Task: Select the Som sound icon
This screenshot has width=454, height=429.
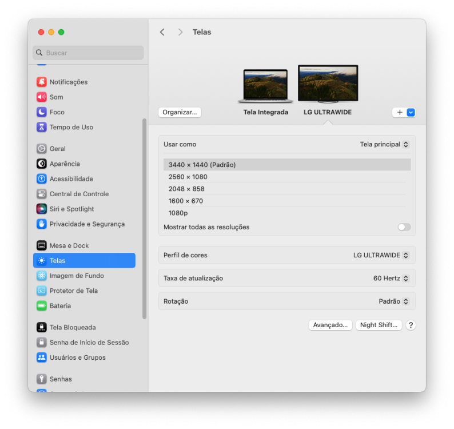Action: pos(41,97)
